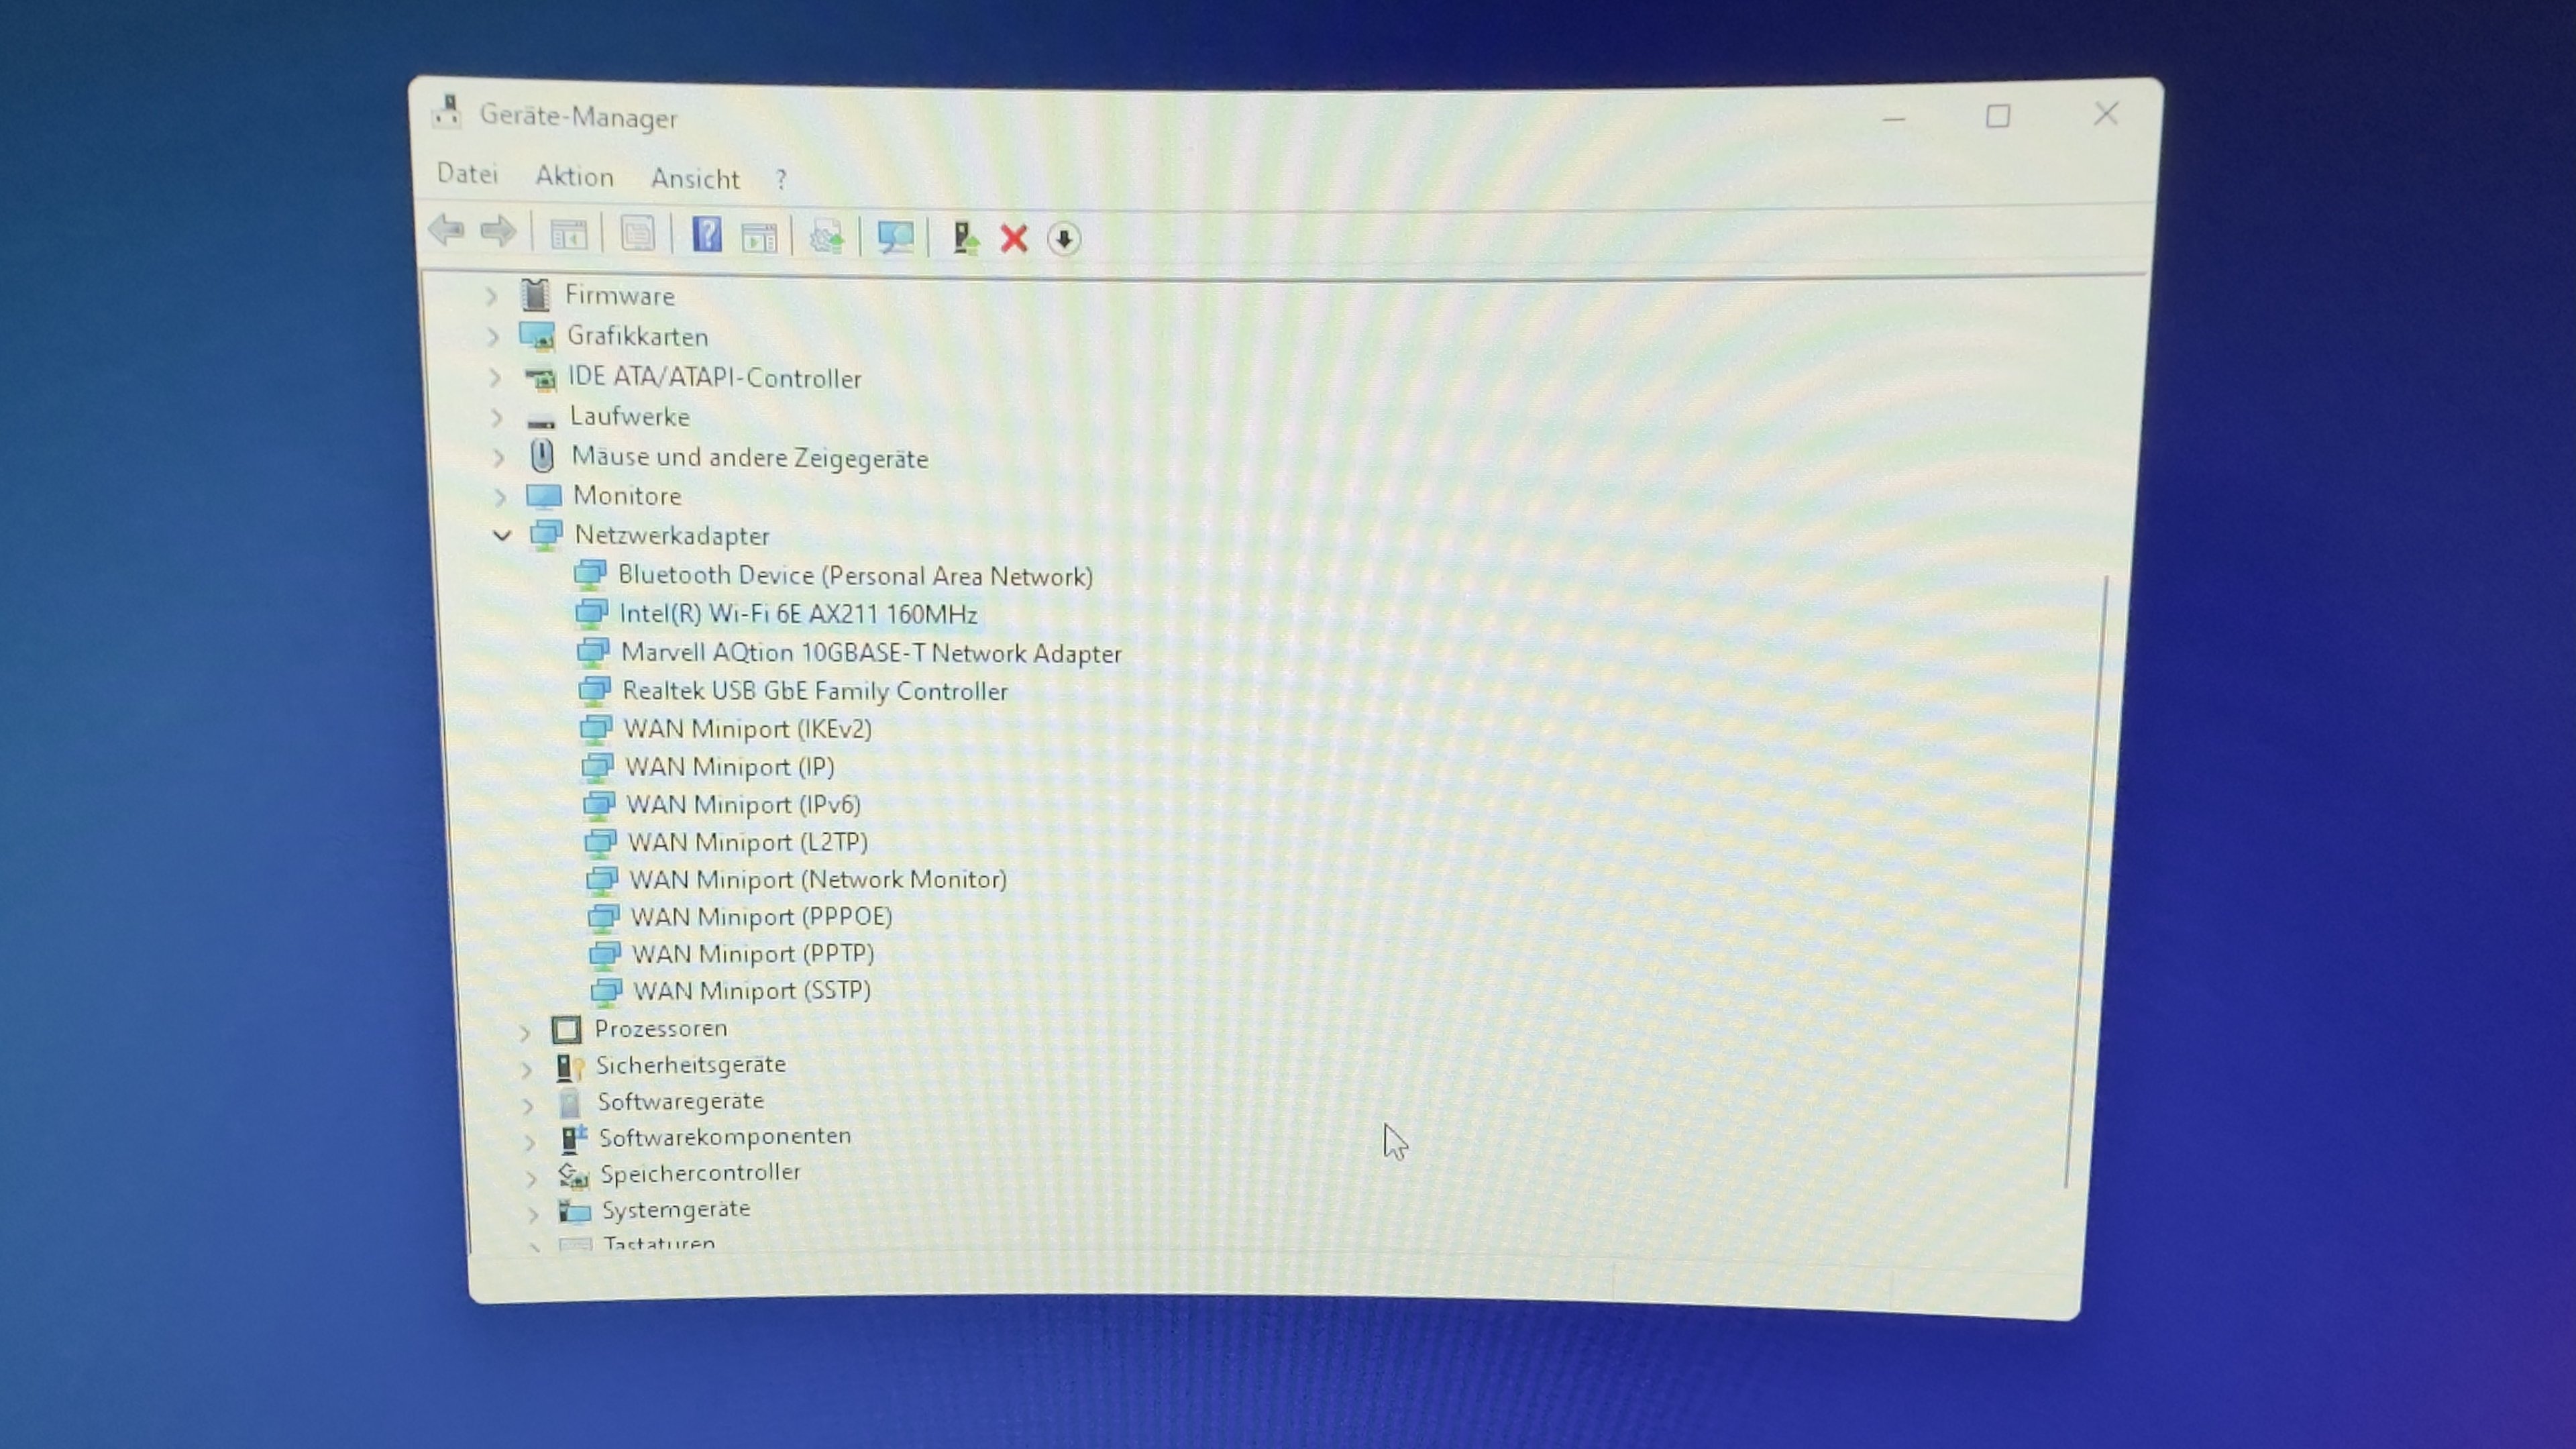Open the Aktion menu

click(574, 177)
